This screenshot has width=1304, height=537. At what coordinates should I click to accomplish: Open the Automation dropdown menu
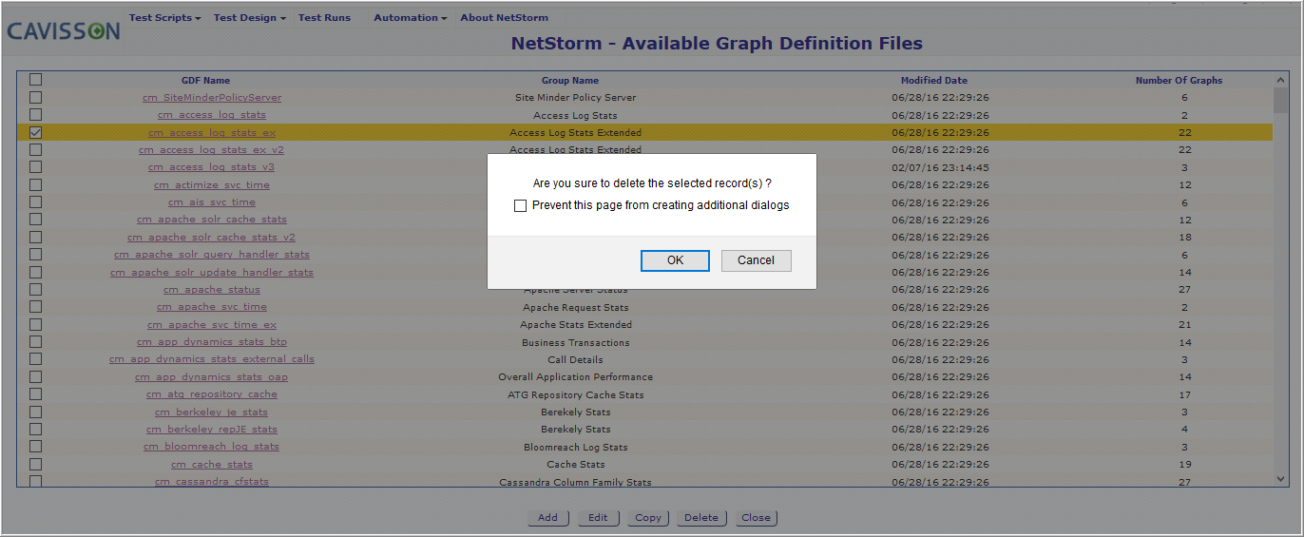coord(410,17)
